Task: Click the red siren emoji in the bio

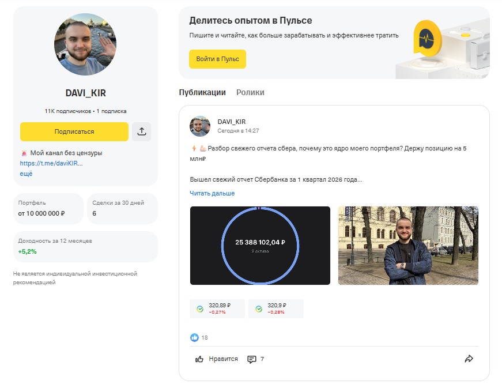Action: (24, 153)
